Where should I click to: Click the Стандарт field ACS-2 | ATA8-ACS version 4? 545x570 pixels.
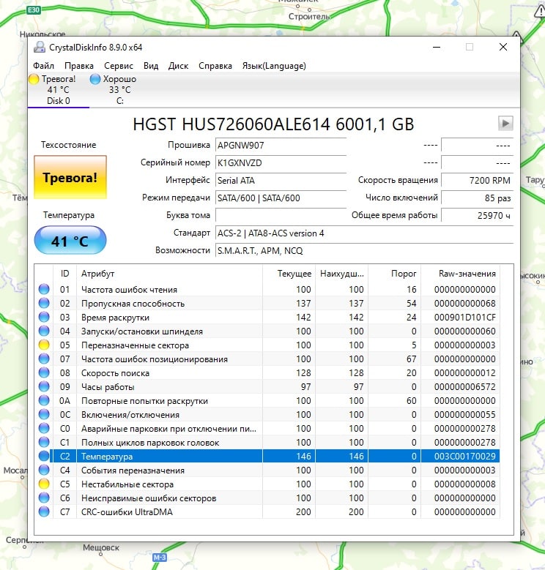tap(364, 233)
